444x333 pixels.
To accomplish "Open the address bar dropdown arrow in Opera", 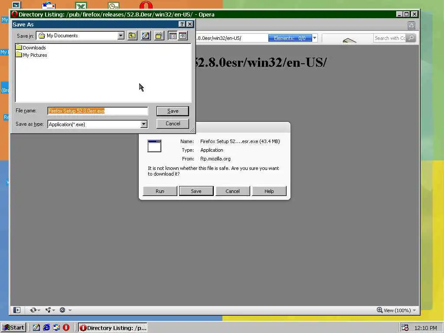I will click(315, 38).
